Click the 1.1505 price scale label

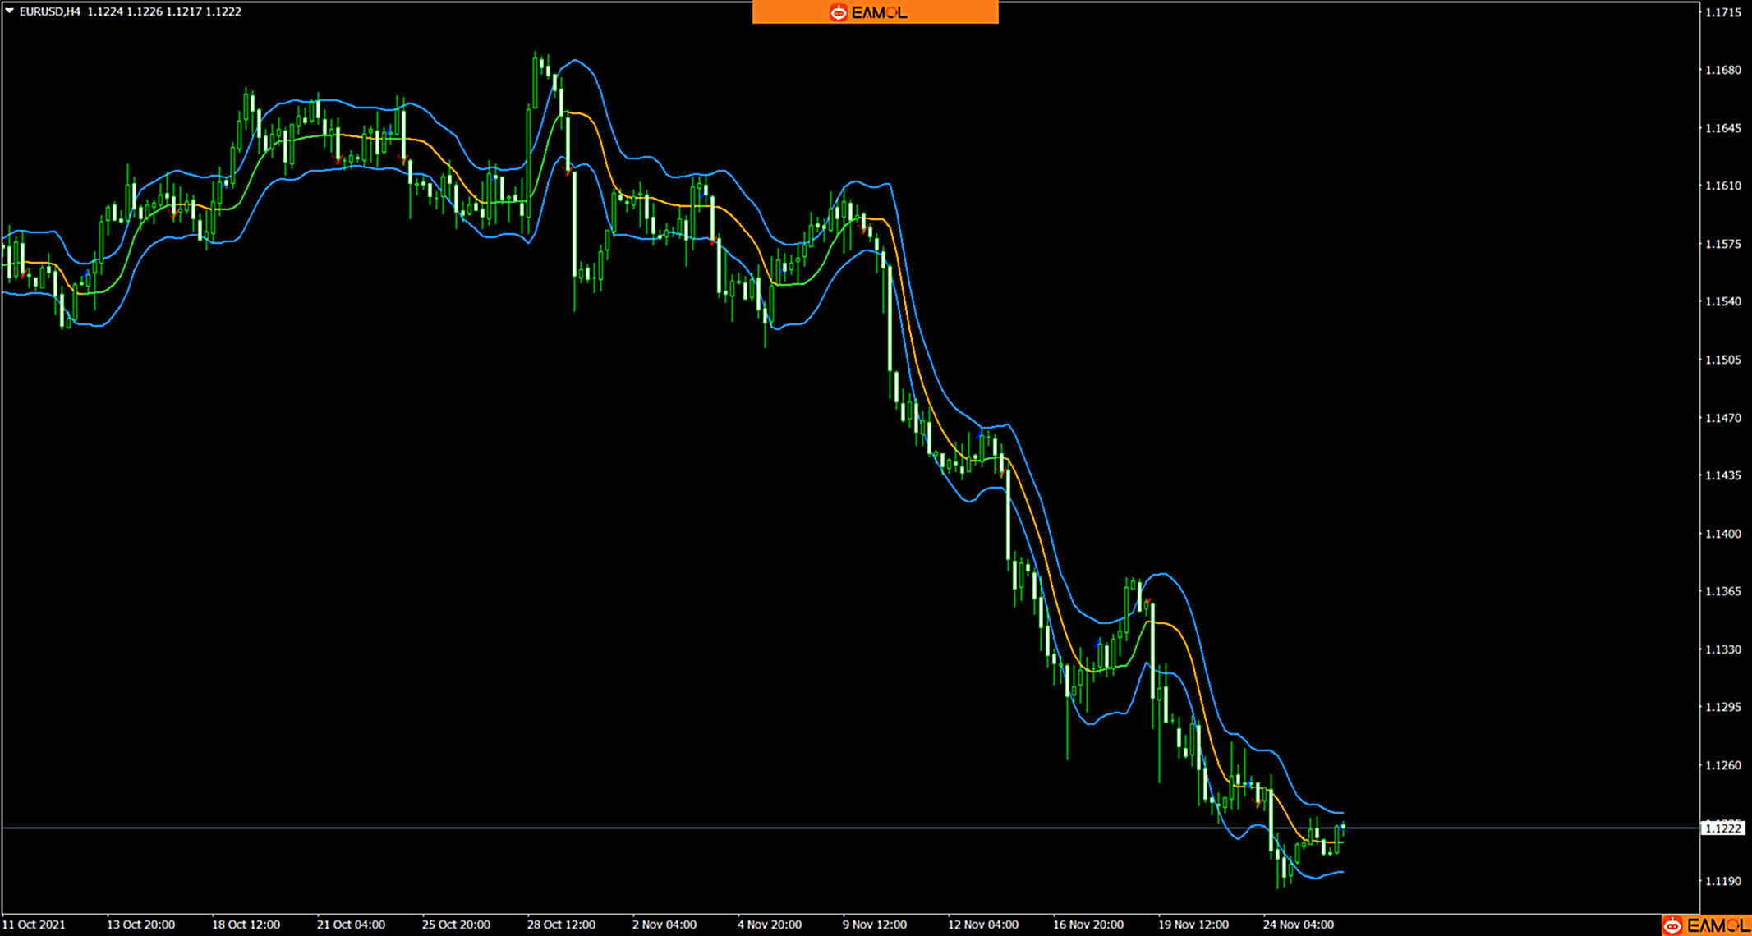1723,360
